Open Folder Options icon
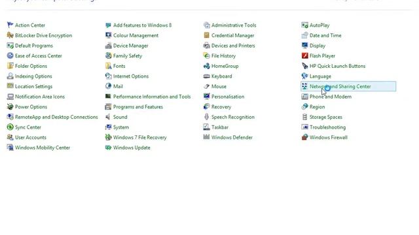The height and width of the screenshot is (235, 419). tap(10, 66)
